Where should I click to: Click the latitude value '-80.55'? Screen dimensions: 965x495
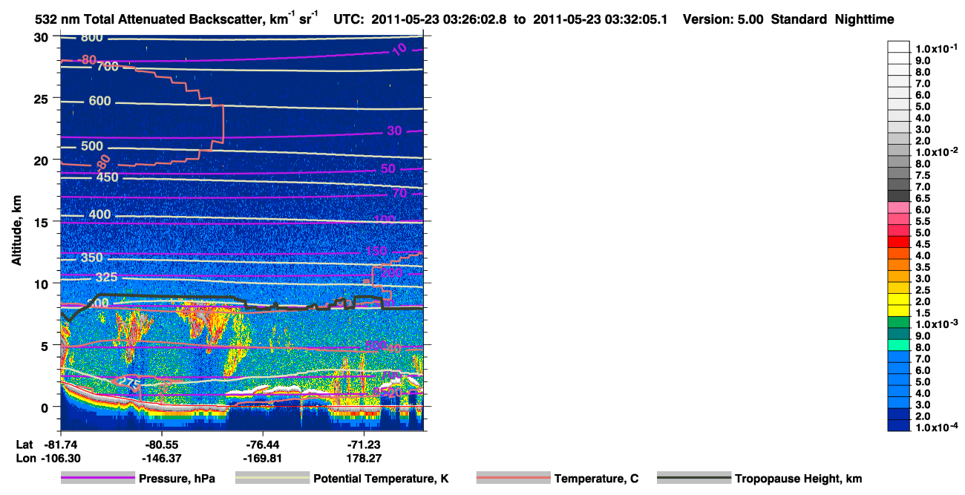click(x=162, y=445)
